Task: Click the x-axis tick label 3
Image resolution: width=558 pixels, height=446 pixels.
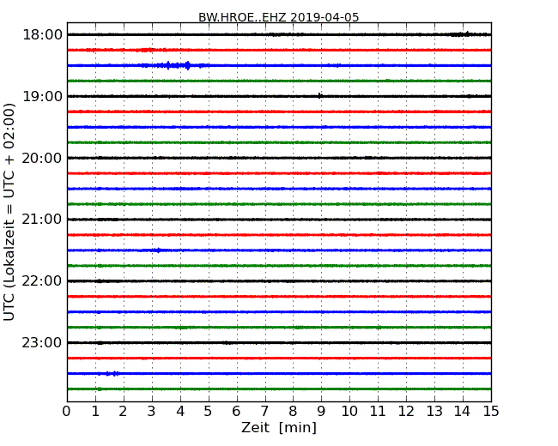Action: 152,412
